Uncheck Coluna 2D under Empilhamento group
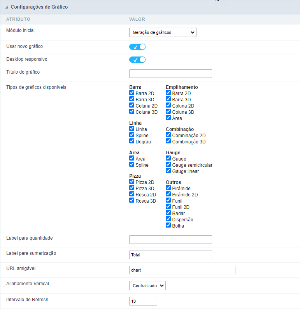 click(168, 105)
